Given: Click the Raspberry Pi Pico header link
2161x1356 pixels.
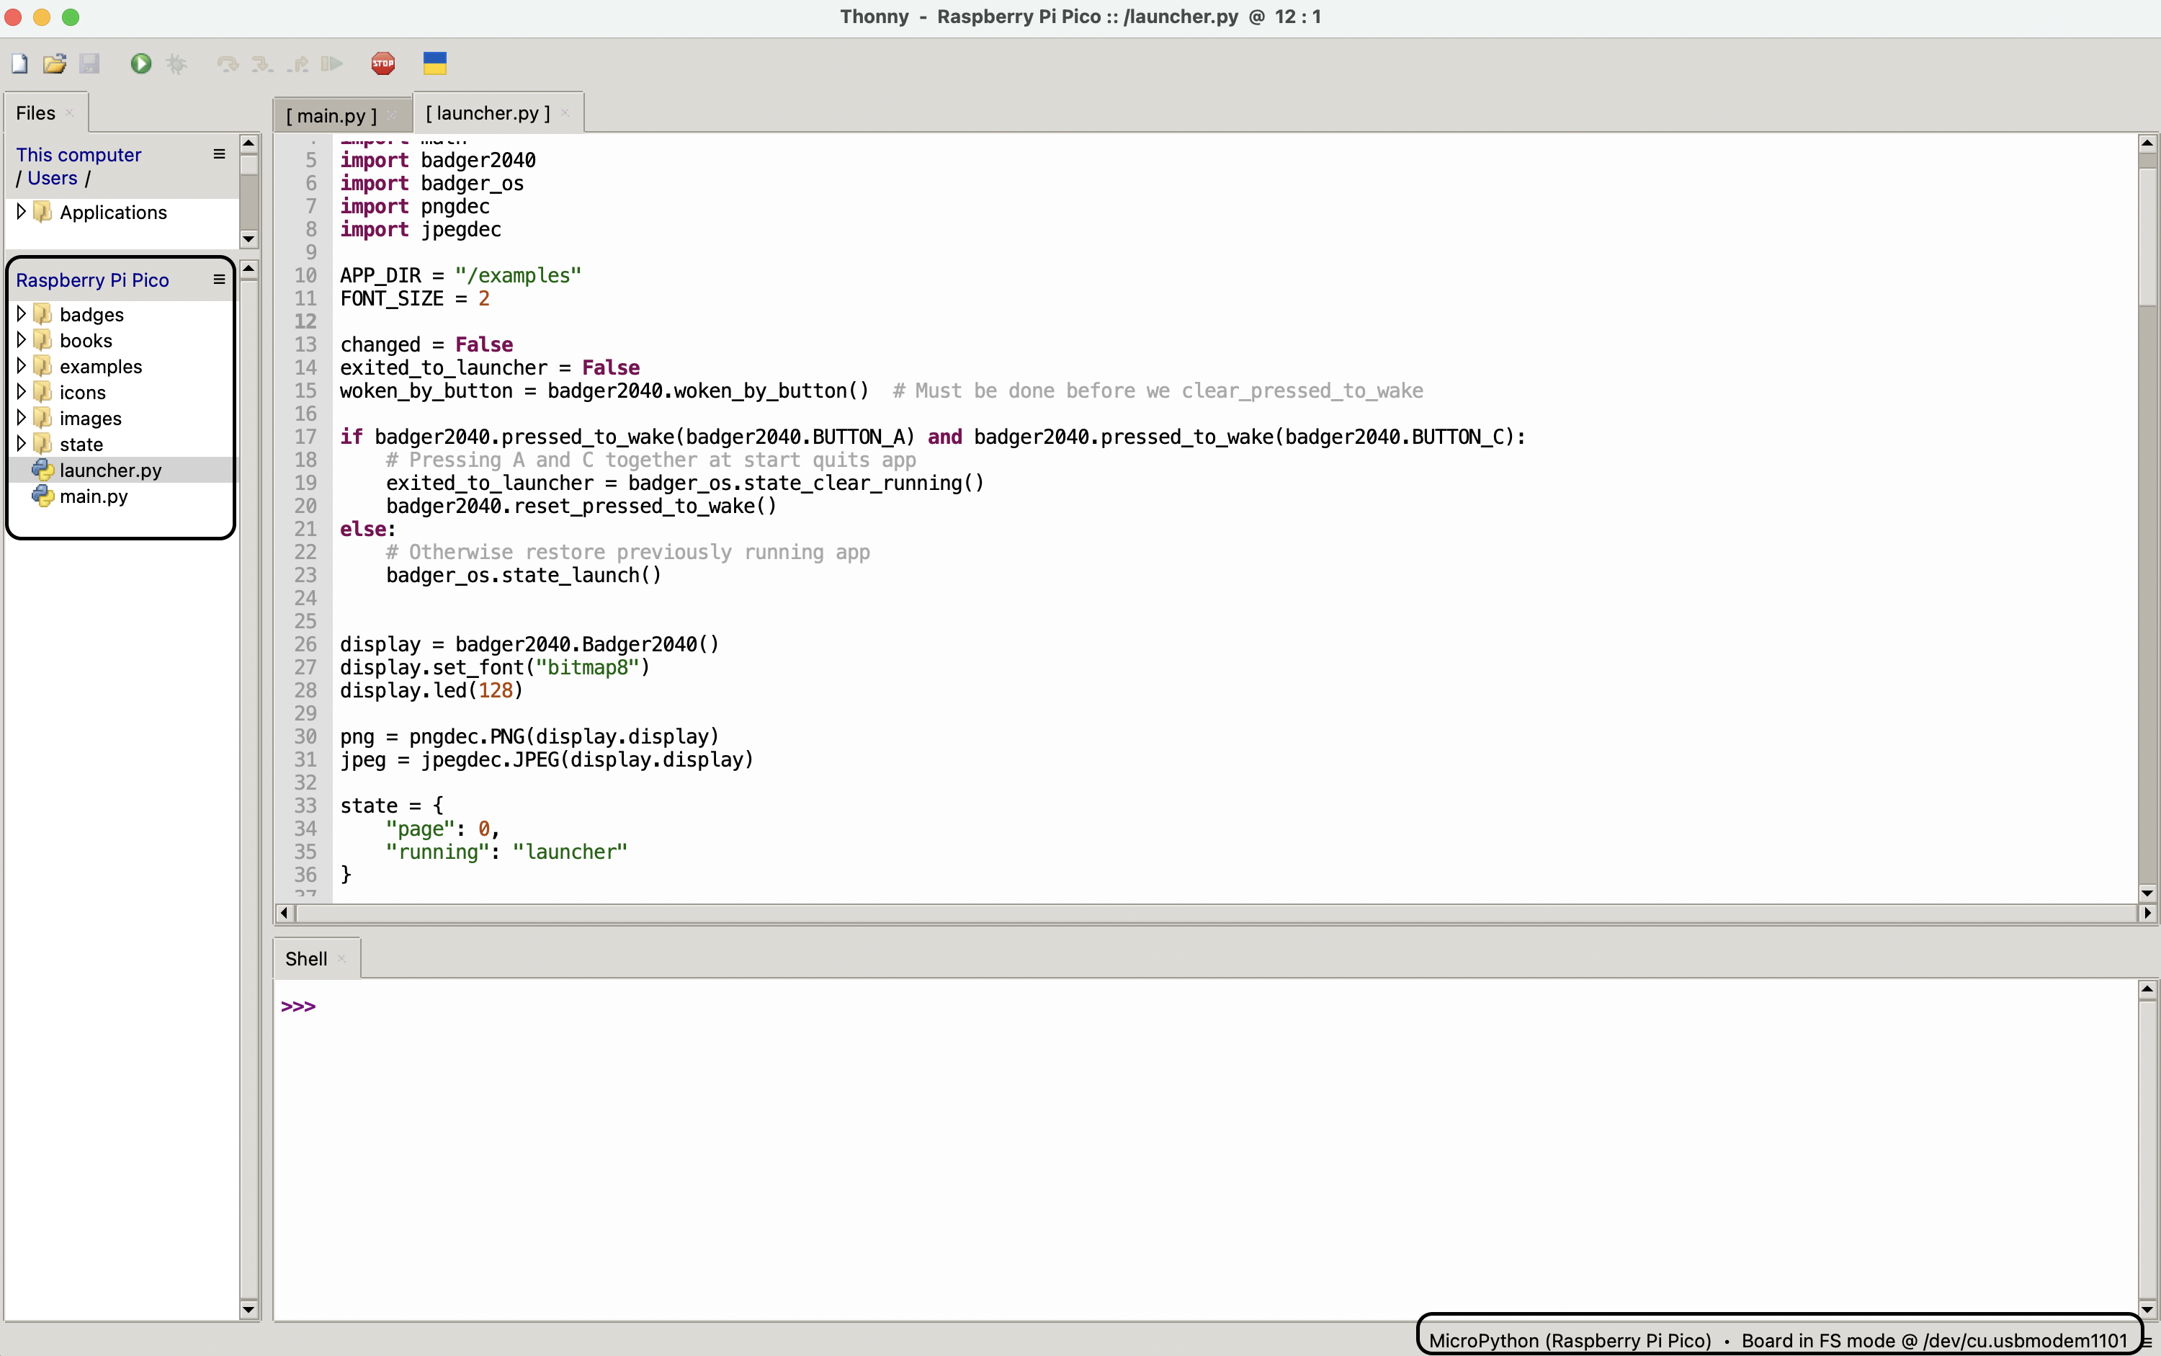Looking at the screenshot, I should 92,280.
